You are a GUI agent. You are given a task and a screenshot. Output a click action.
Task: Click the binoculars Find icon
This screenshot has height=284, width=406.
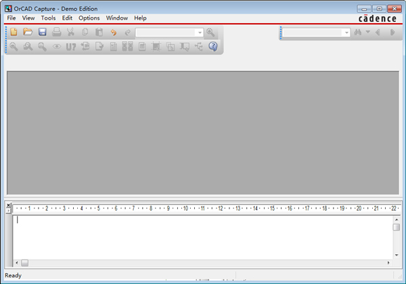click(x=358, y=32)
